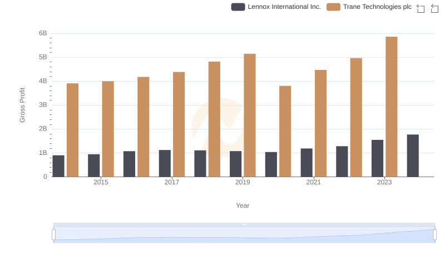Image resolution: width=445 pixels, height=256 pixels.
Task: Toggle the Lennox International Inc. legend series
Action: (x=276, y=7)
